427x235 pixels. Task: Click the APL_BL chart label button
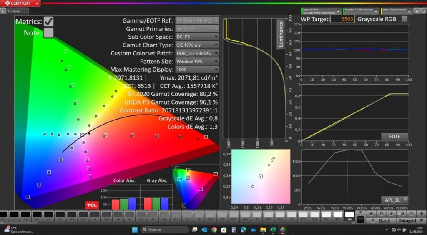[x=394, y=200]
